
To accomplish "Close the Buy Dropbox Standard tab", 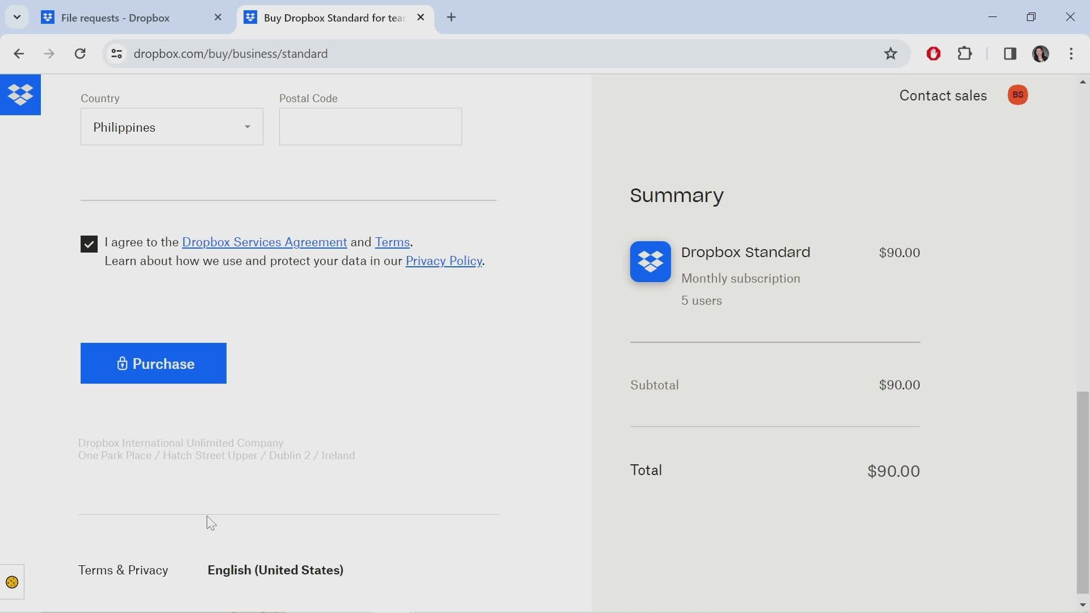I will 421,18.
